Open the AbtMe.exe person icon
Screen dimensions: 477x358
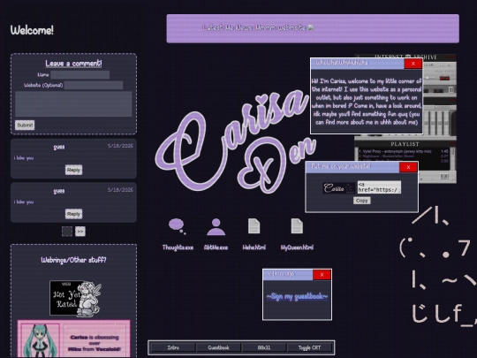tap(216, 227)
